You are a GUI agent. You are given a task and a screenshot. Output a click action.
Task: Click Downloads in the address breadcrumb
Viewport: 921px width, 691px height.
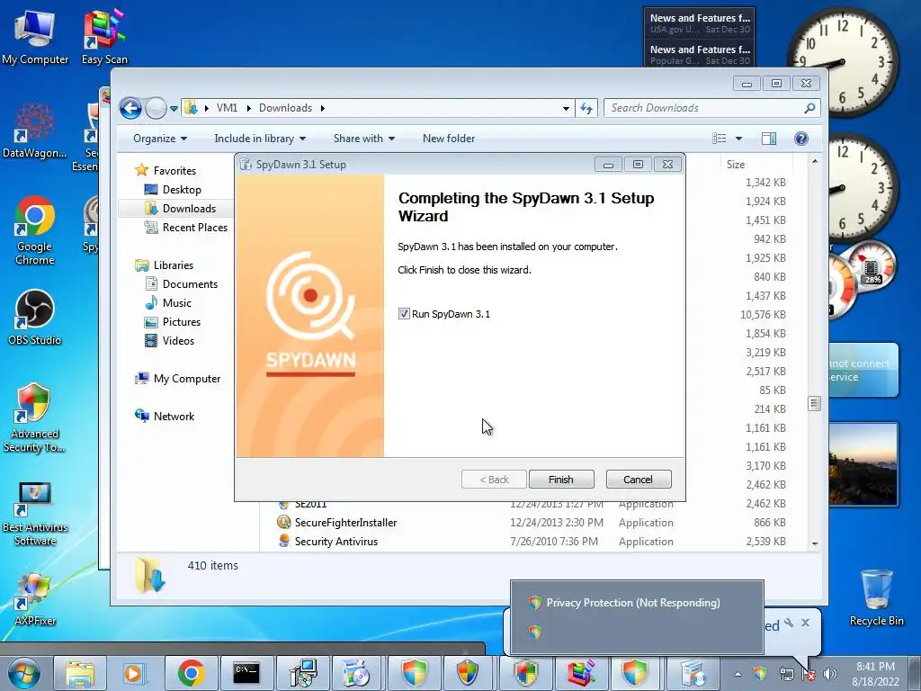point(285,108)
